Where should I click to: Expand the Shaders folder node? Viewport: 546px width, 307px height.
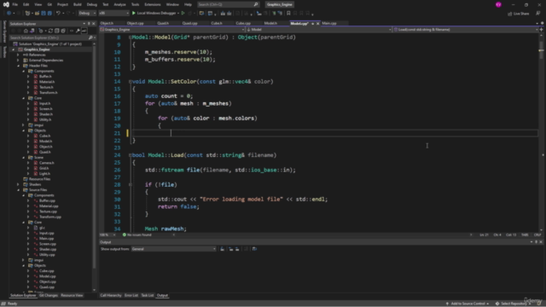[x=18, y=184]
